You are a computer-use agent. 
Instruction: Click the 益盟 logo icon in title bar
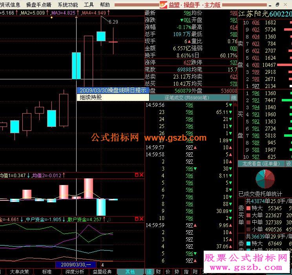pyautogui.click(x=163, y=5)
